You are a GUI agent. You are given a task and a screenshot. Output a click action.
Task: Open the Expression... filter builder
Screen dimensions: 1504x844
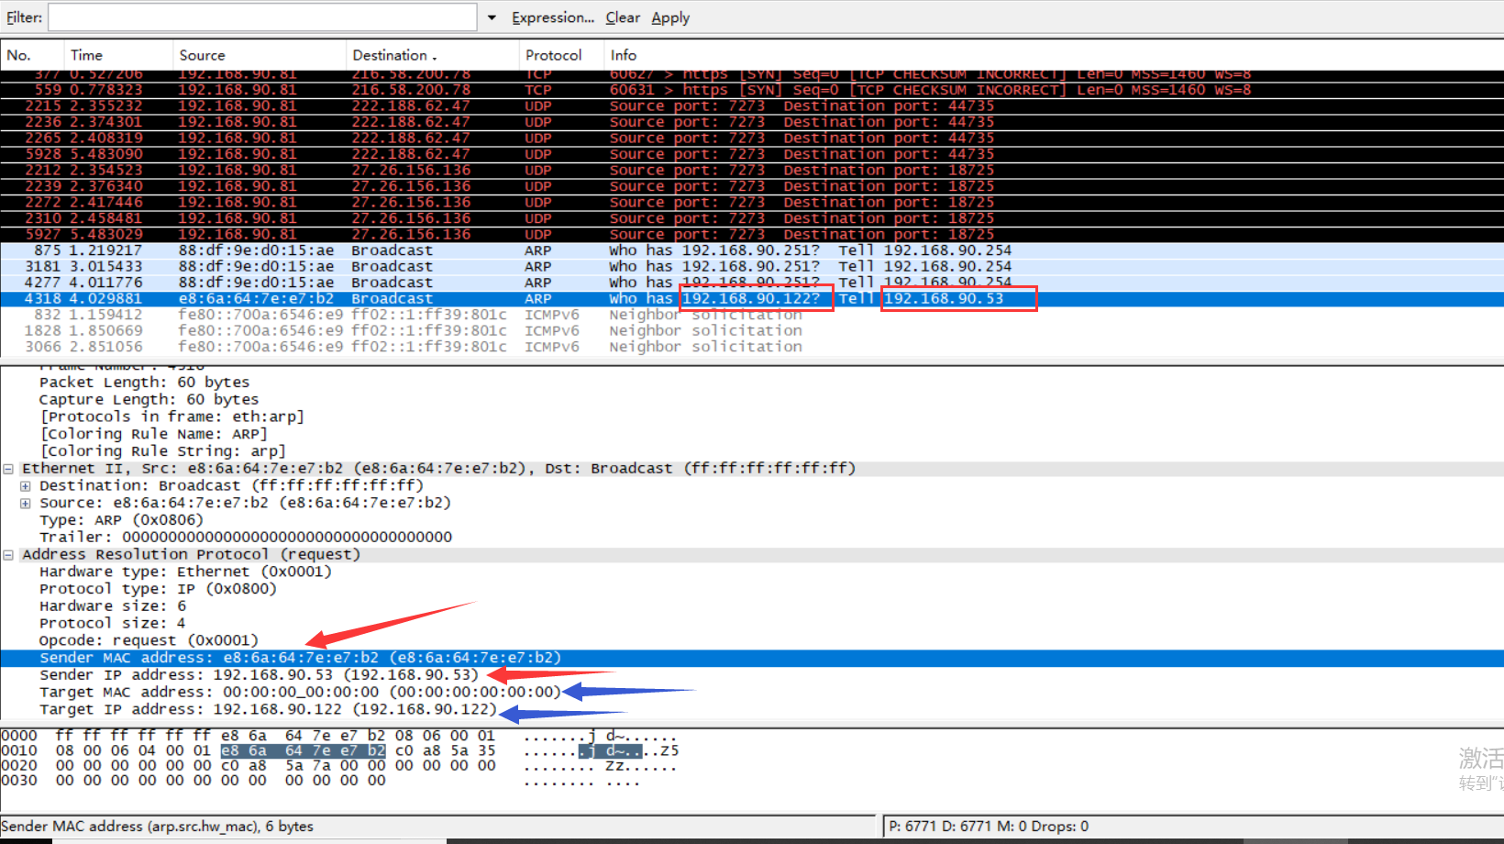pyautogui.click(x=553, y=17)
